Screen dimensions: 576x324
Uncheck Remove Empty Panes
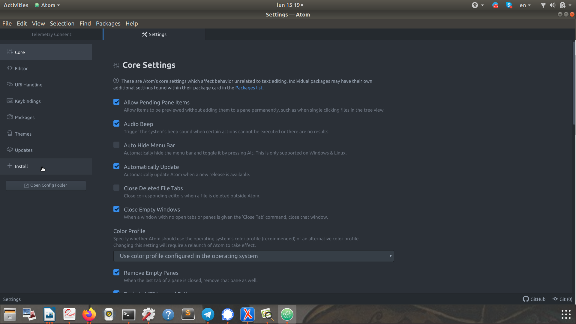[116, 272]
